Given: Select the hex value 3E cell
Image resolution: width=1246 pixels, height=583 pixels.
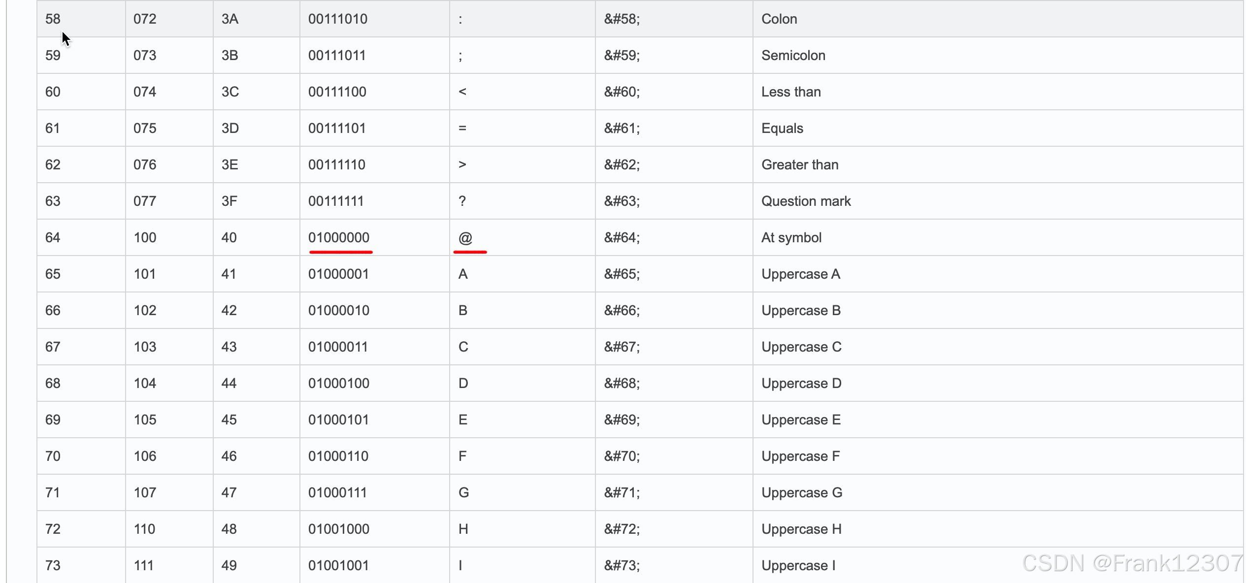Looking at the screenshot, I should (256, 164).
